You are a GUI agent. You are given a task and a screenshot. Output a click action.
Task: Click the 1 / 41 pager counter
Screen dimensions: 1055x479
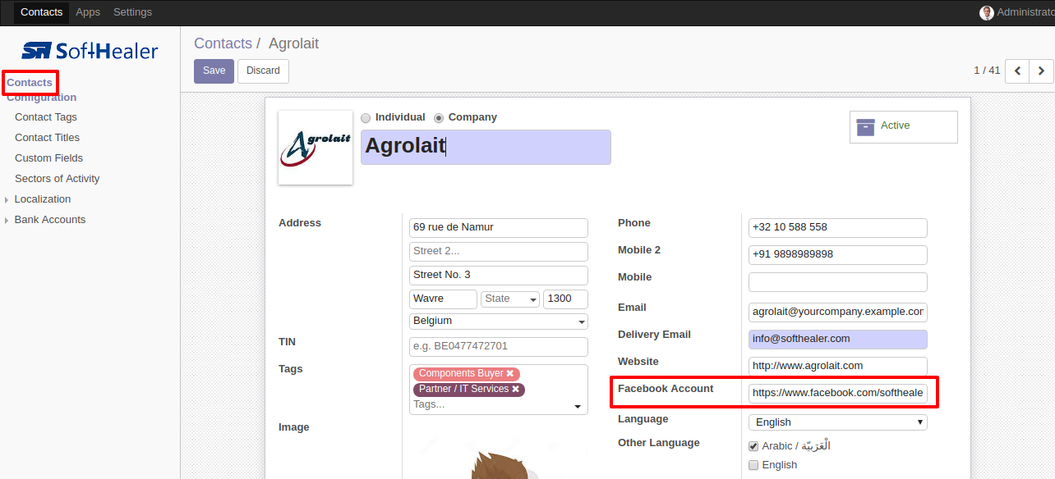(987, 71)
